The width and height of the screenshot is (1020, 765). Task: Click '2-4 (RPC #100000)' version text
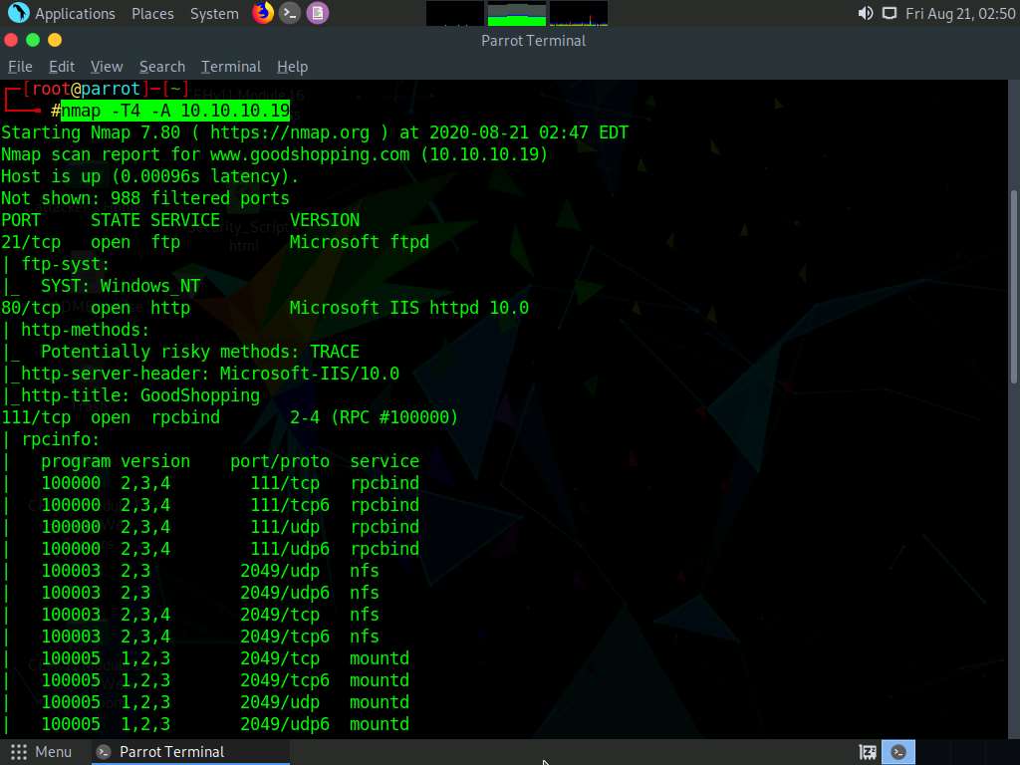click(375, 417)
